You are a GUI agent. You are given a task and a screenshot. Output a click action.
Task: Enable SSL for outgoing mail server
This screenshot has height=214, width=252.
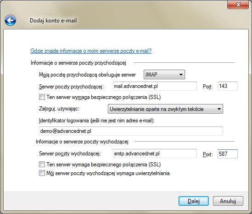(x=42, y=164)
